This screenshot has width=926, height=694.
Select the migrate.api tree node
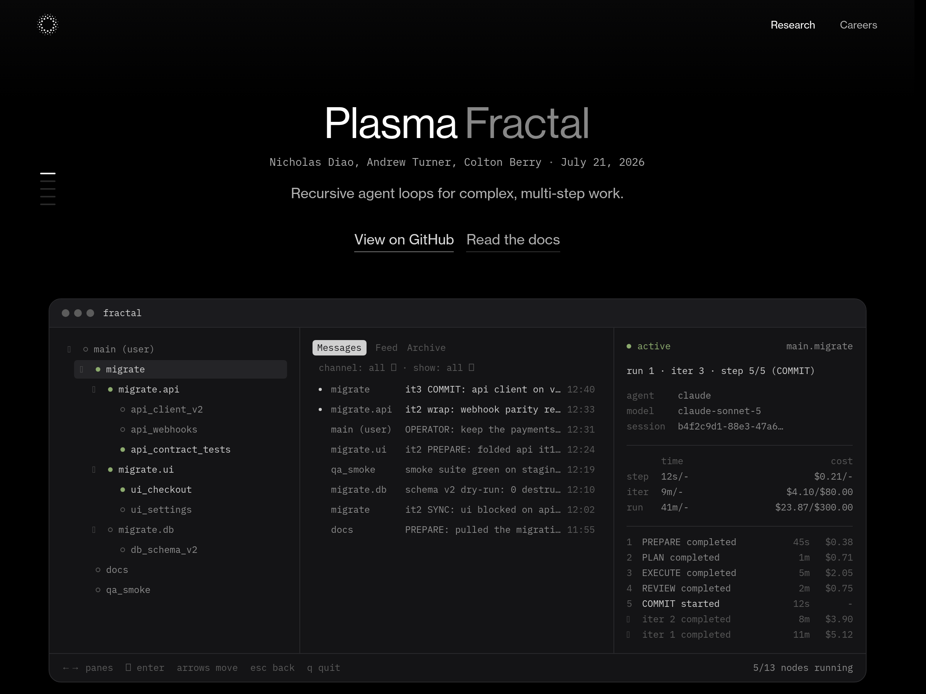coord(149,389)
